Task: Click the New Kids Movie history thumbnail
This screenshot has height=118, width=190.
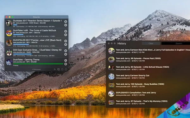Action: (x=111, y=51)
